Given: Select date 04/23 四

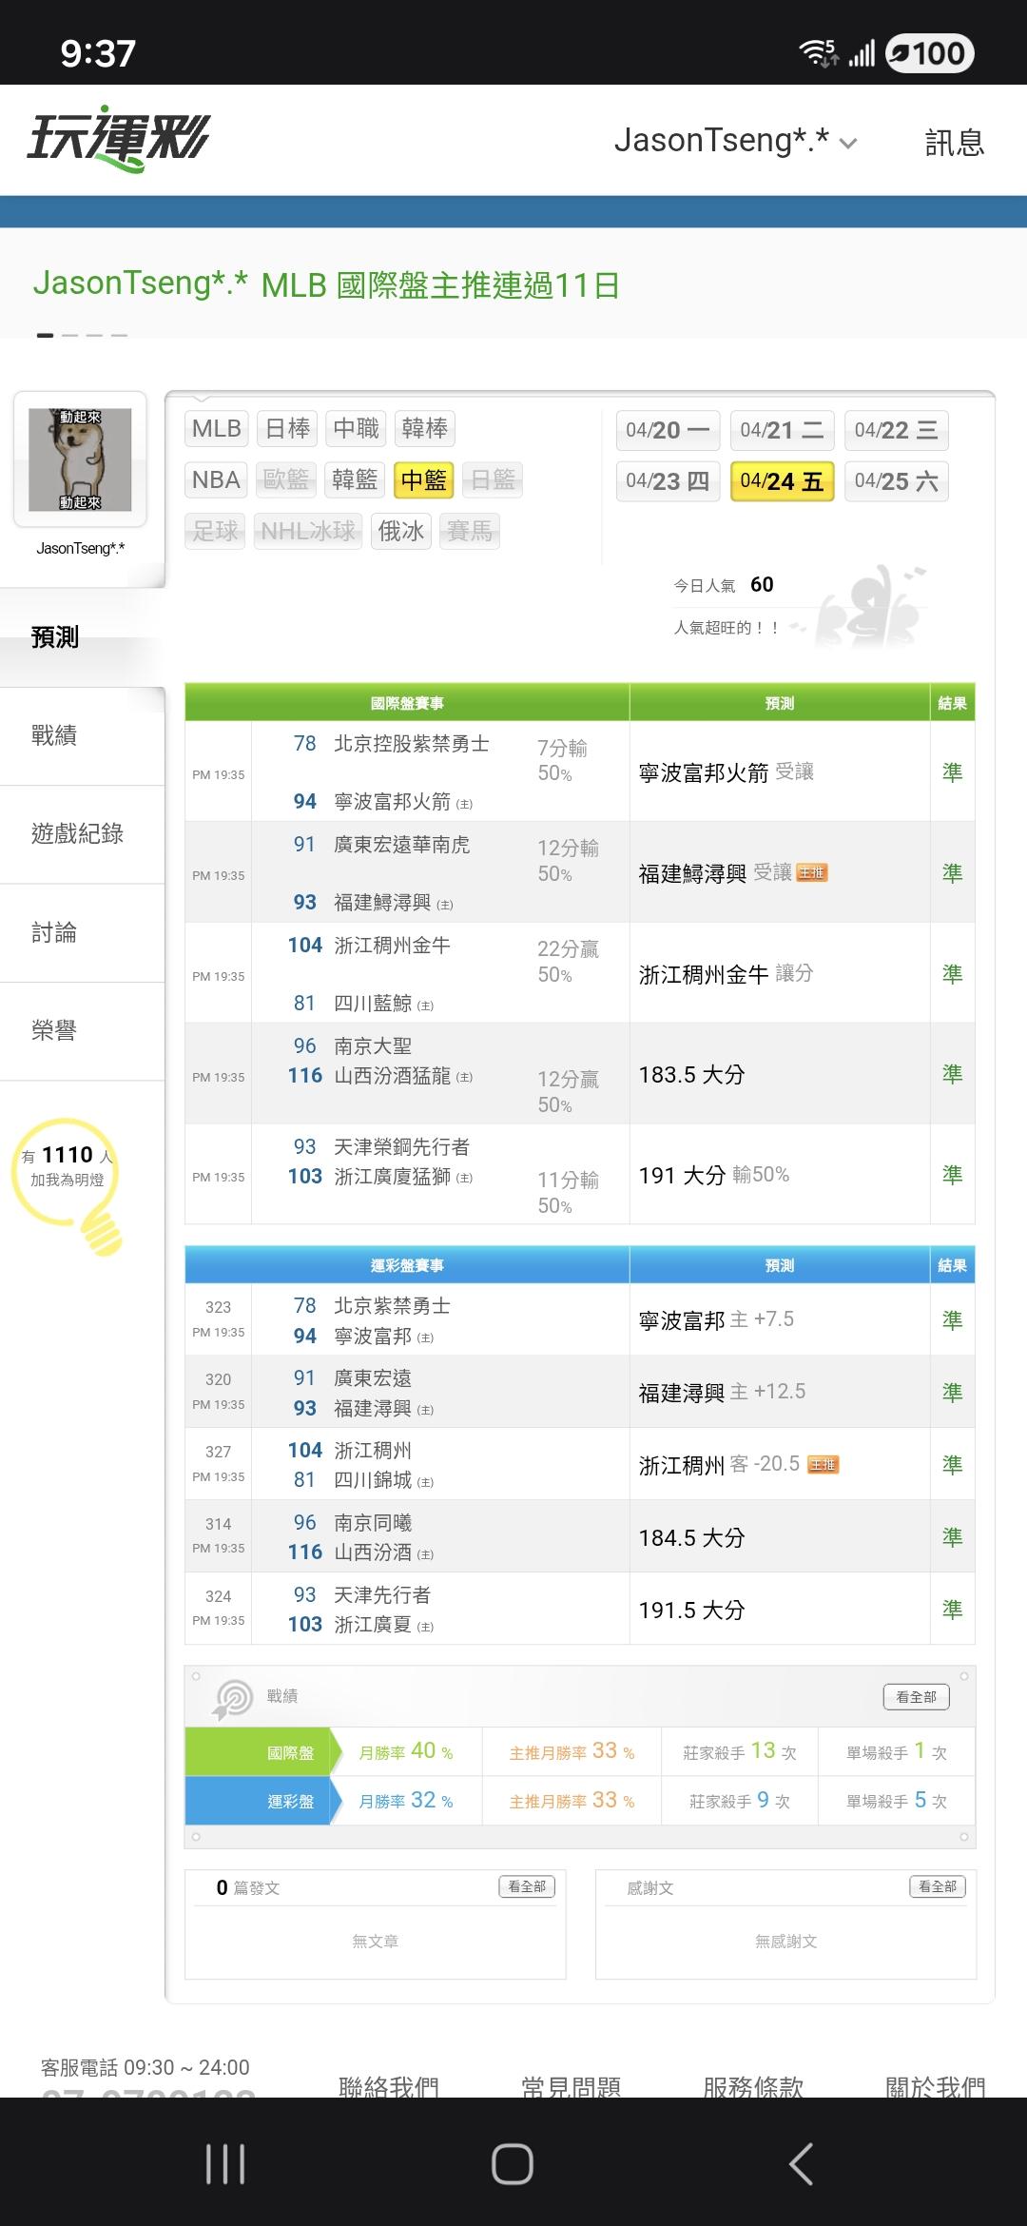Looking at the screenshot, I should click(x=668, y=481).
